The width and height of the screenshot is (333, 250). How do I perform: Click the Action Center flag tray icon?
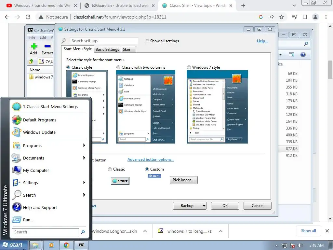[292, 245]
